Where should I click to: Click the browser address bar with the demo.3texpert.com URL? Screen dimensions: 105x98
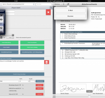[x=18, y=4]
